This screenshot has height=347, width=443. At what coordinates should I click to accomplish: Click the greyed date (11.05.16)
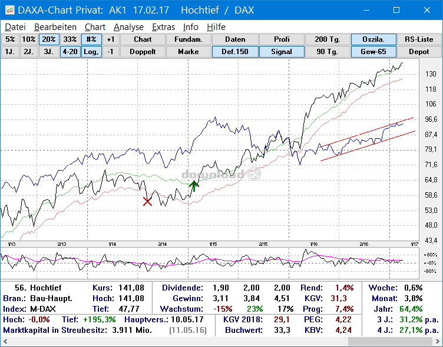(x=188, y=330)
